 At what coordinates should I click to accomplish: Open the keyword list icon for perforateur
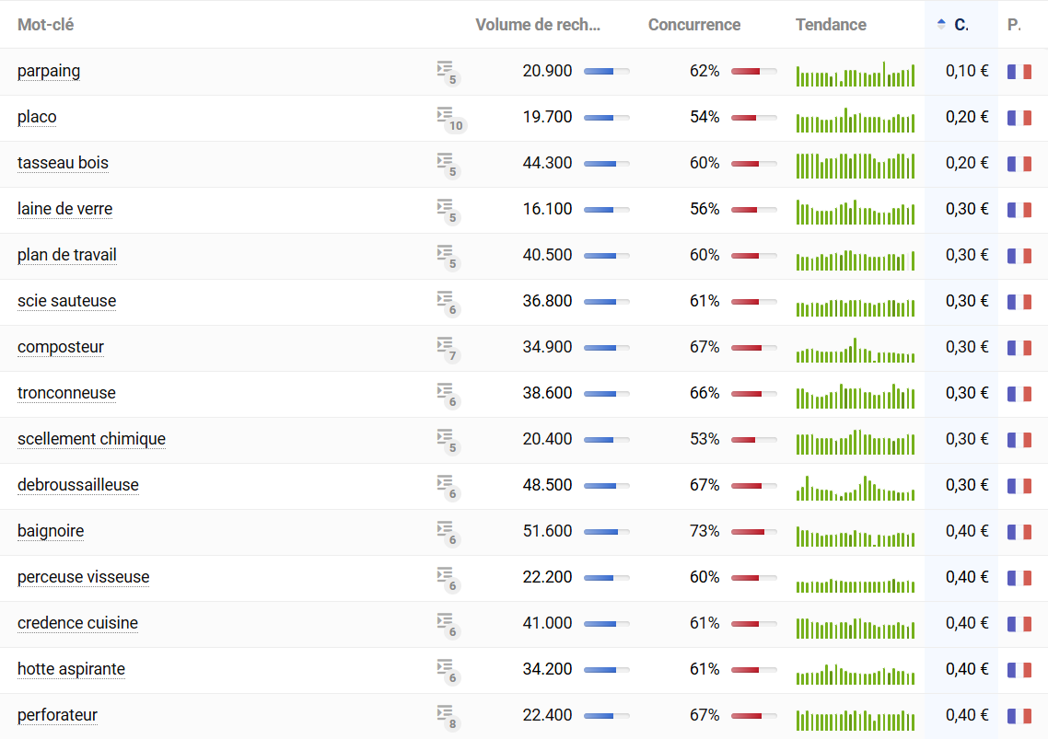click(447, 716)
